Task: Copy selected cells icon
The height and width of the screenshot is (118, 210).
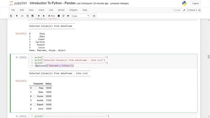Action: [28, 16]
